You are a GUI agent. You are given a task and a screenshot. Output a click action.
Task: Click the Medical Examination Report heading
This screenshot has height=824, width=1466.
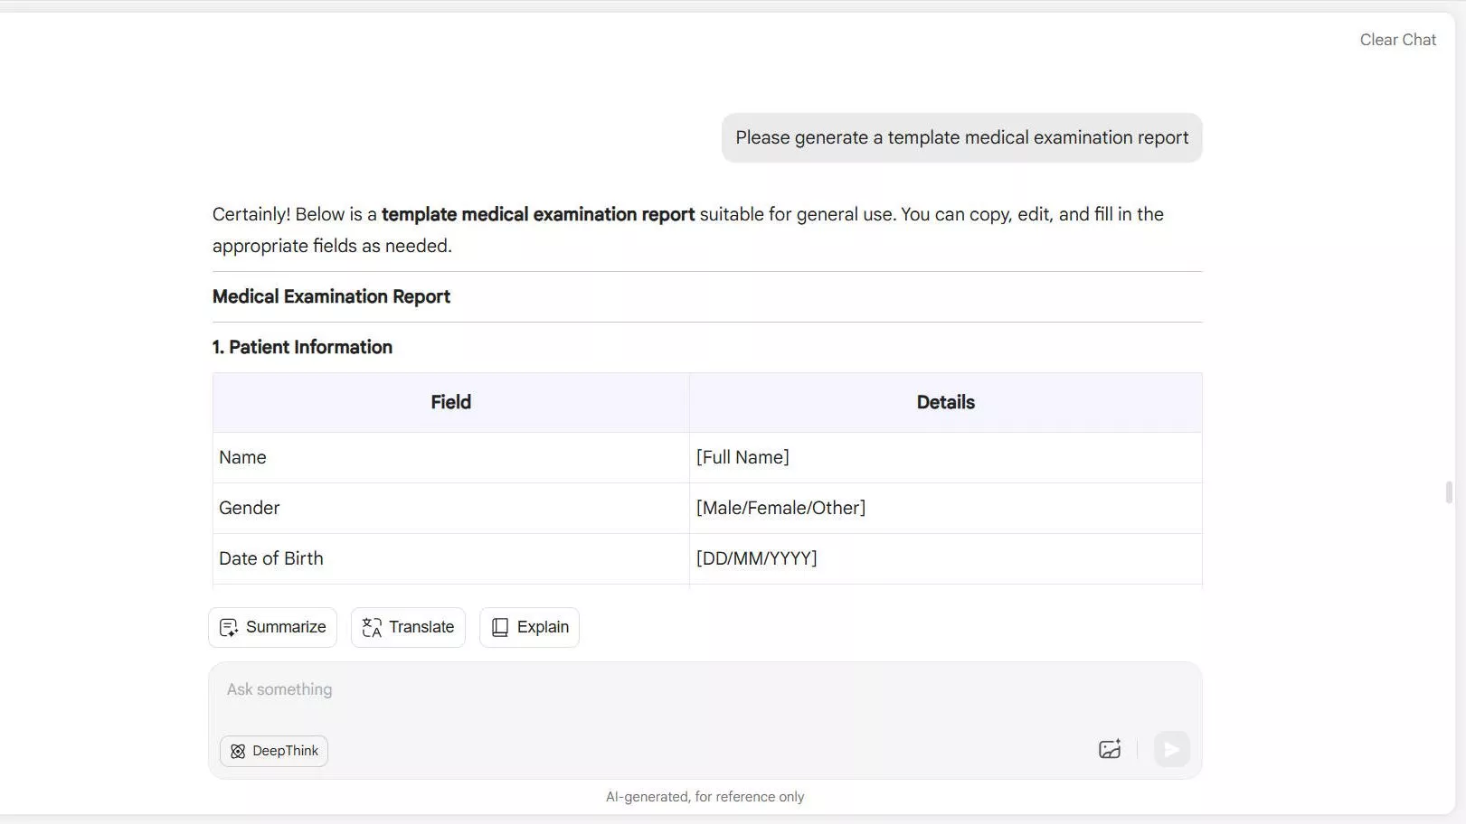point(331,297)
